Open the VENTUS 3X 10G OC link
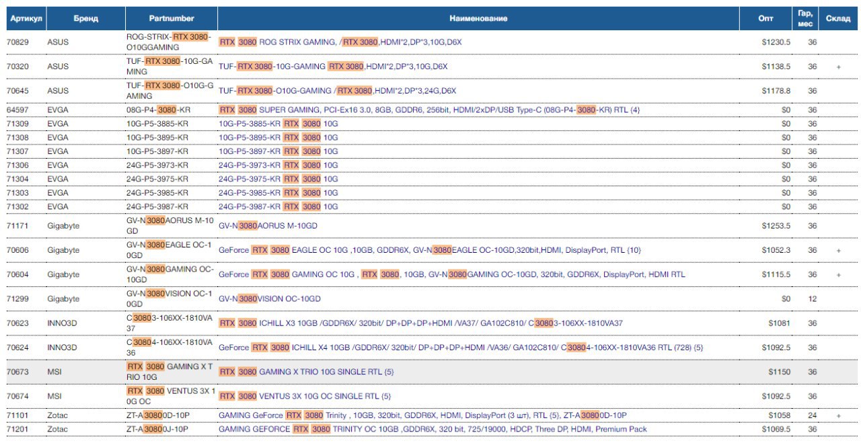Viewport: 861px width, 443px height. [x=305, y=396]
